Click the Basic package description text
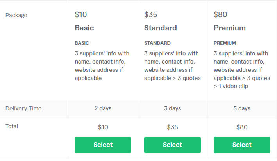The image size is (277, 161). coord(102,65)
